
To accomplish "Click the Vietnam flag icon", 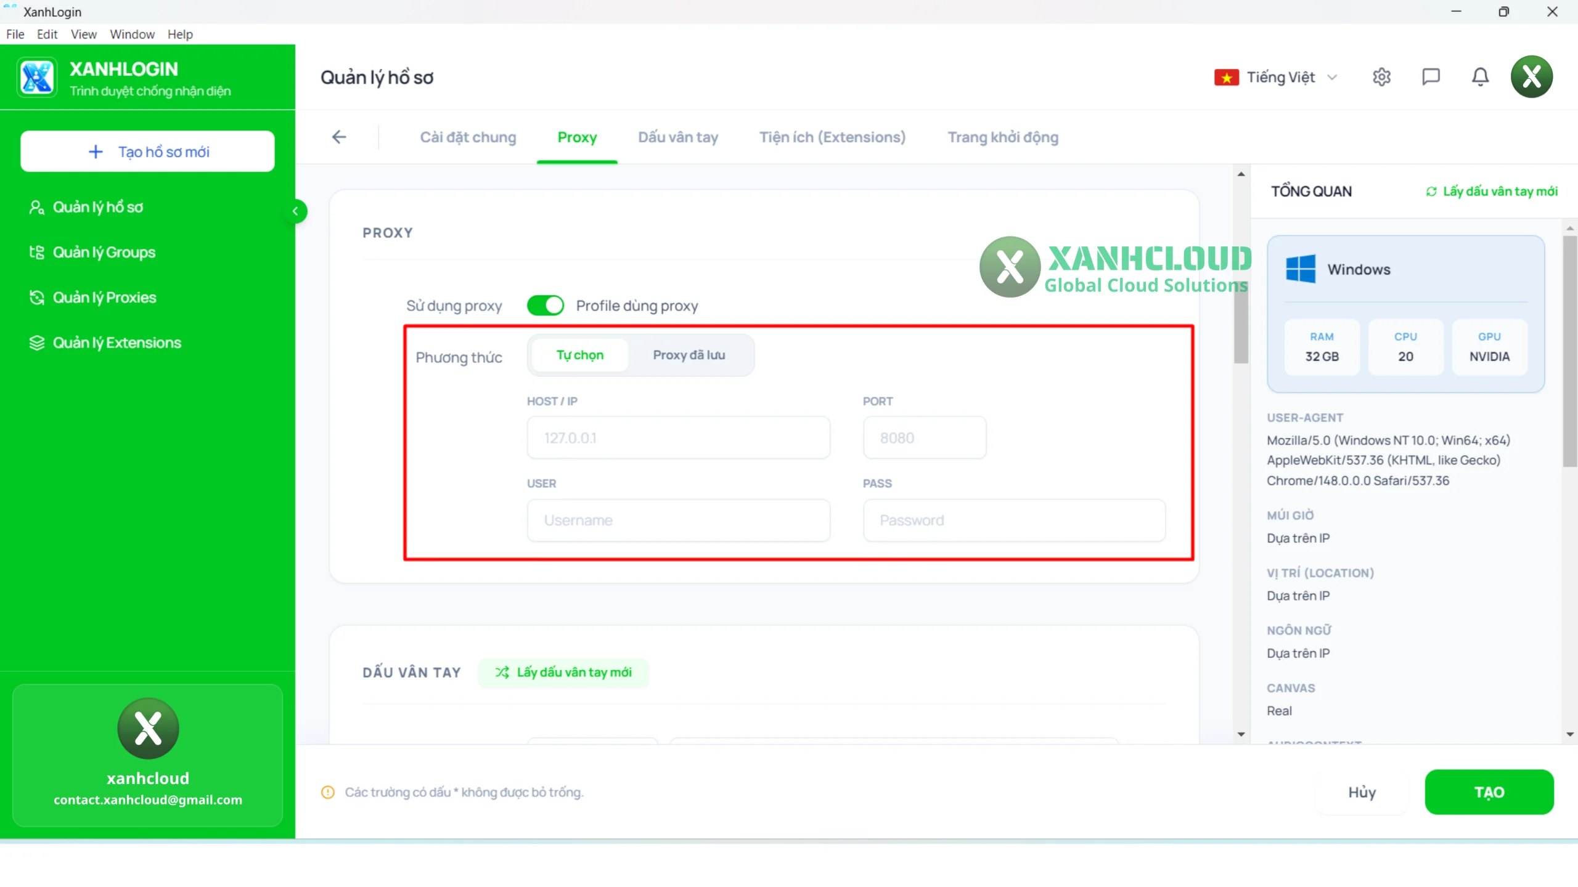I will click(x=1226, y=78).
